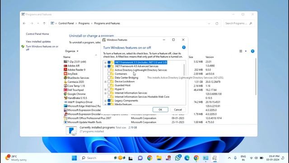Check the Device Lockdown checkbox
The height and width of the screenshot is (163, 289).
point(109,81)
